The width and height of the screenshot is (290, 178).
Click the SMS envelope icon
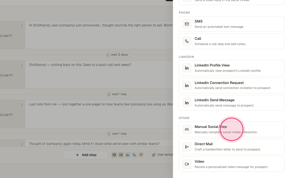coord(187,24)
